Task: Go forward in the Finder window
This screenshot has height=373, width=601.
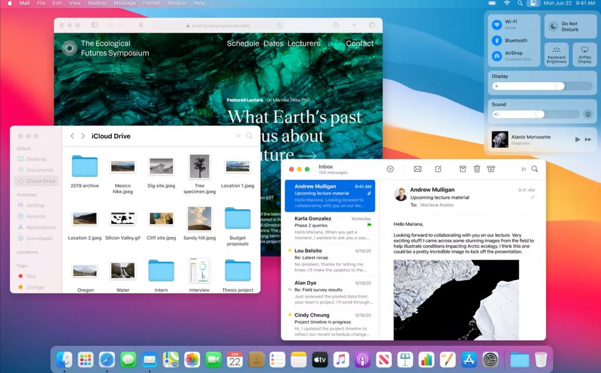Action: pyautogui.click(x=83, y=136)
